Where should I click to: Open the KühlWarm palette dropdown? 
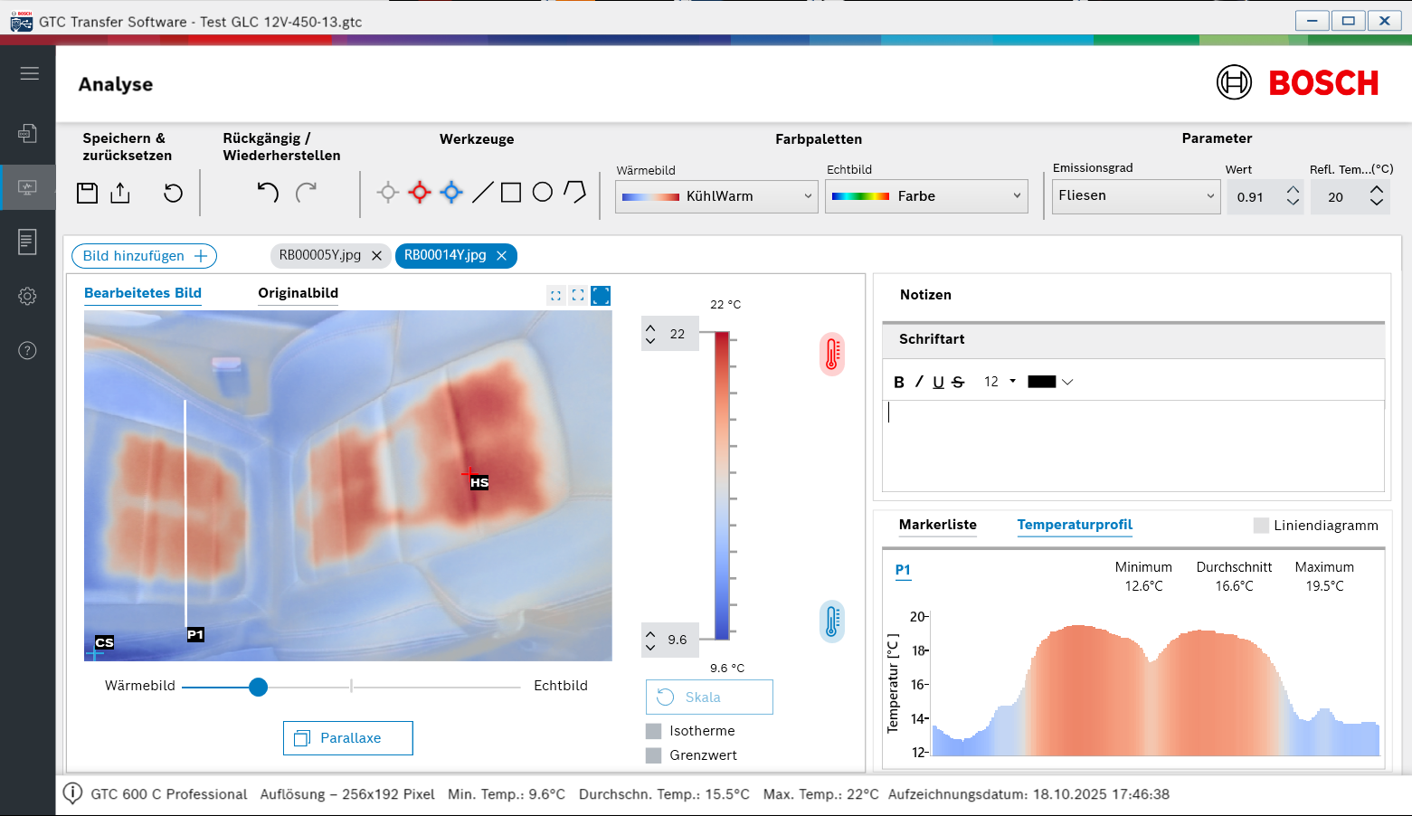(716, 196)
